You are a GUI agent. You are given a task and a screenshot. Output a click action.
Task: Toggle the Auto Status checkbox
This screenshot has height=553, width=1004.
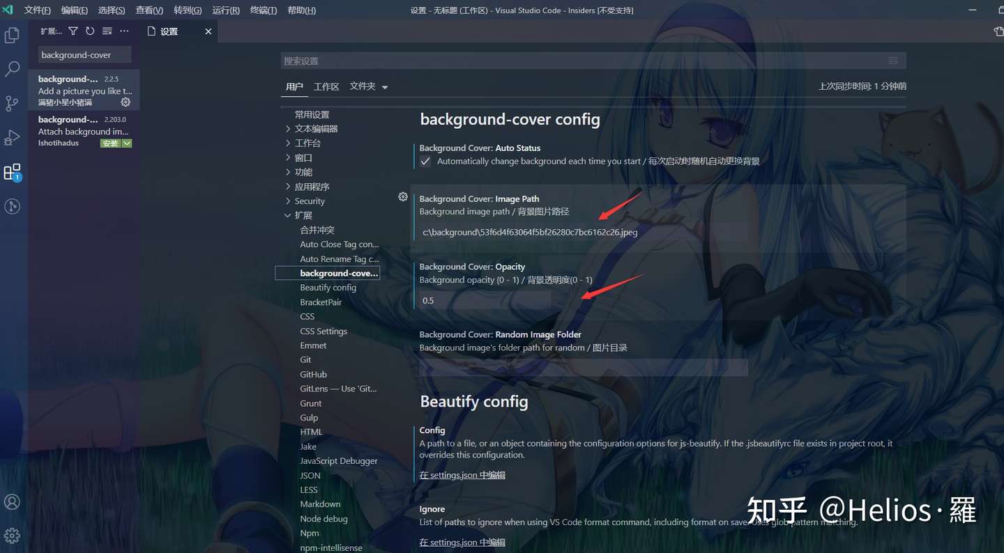coord(425,162)
